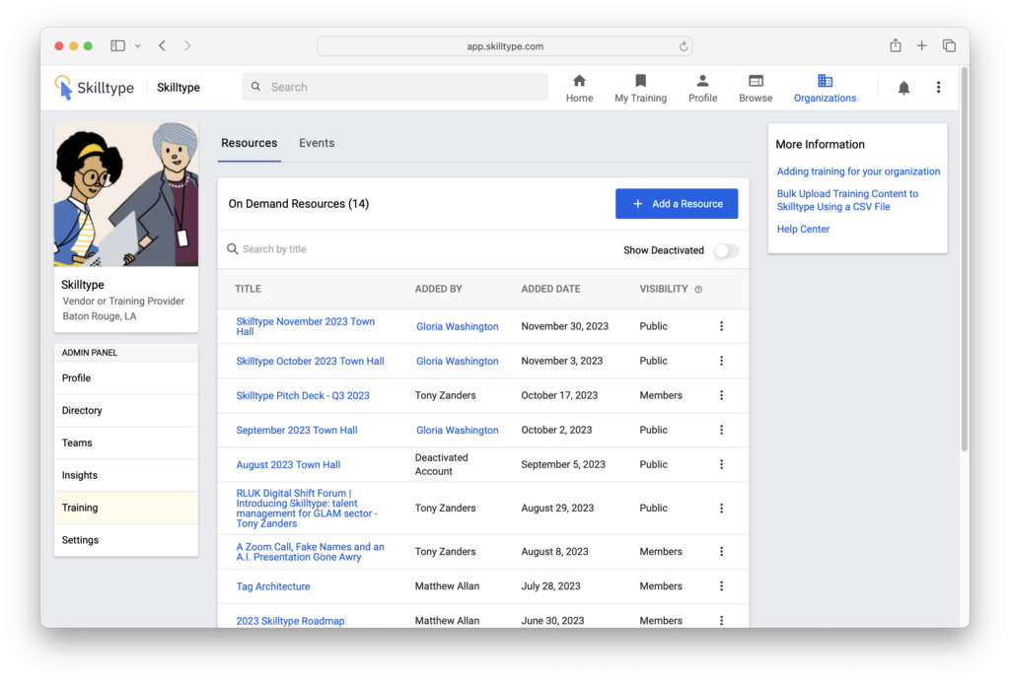Open the Browse icon in navbar
The image size is (1010, 681).
[756, 81]
